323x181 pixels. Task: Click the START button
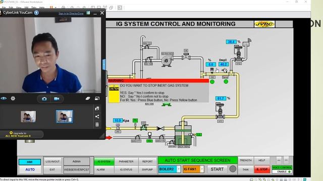tap(217, 169)
